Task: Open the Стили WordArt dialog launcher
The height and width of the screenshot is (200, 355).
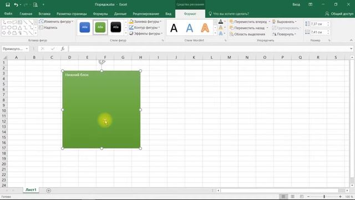Action: pyautogui.click(x=226, y=41)
